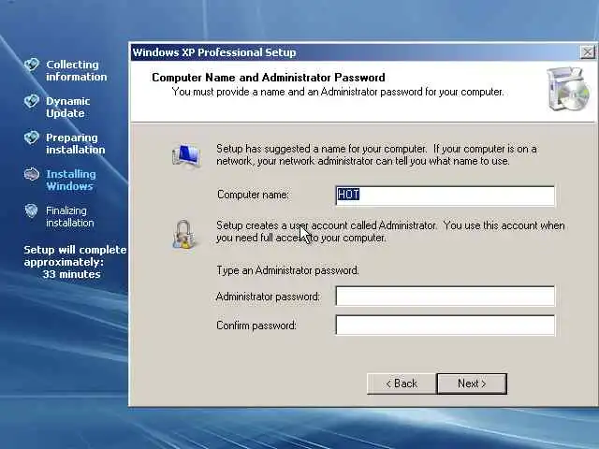
Task: Click the Next button
Action: coord(472,384)
